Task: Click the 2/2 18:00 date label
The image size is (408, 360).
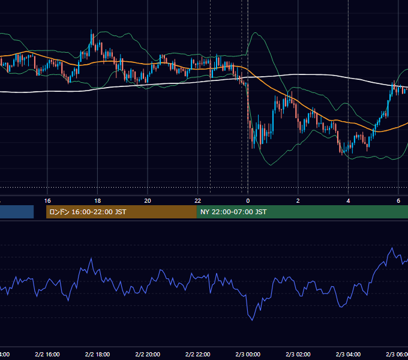Action: tap(98, 354)
